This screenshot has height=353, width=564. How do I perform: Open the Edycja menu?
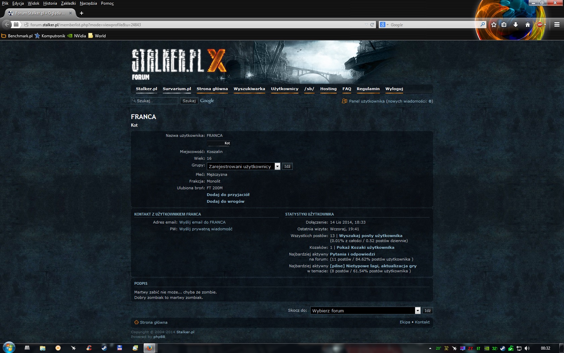pos(18,3)
